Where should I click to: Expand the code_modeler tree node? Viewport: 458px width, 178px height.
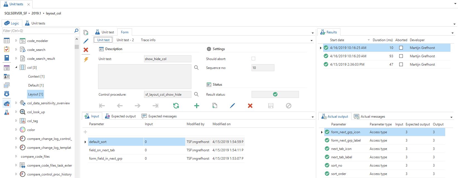point(16,41)
